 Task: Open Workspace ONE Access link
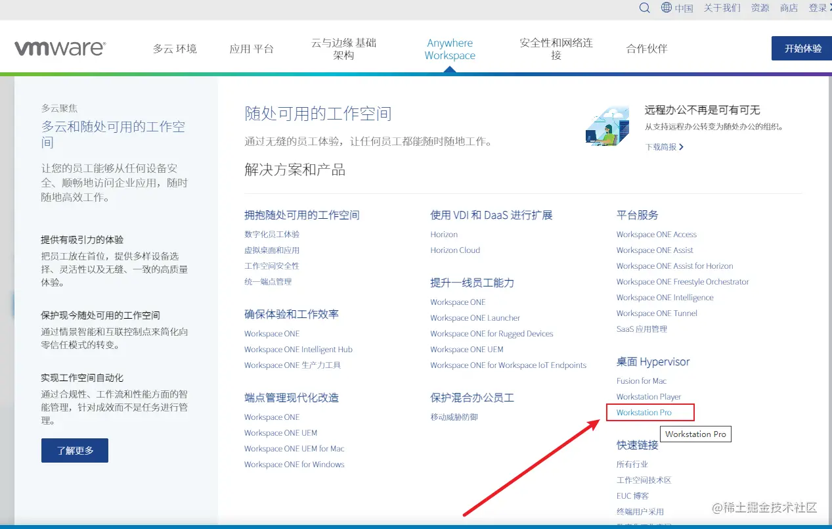coord(657,235)
